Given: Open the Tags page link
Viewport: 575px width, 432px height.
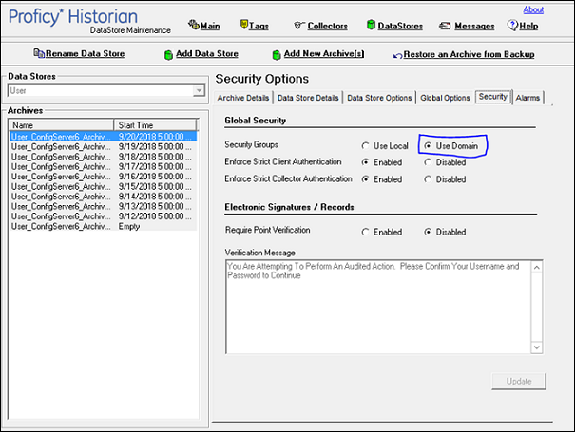Looking at the screenshot, I should pyautogui.click(x=259, y=26).
